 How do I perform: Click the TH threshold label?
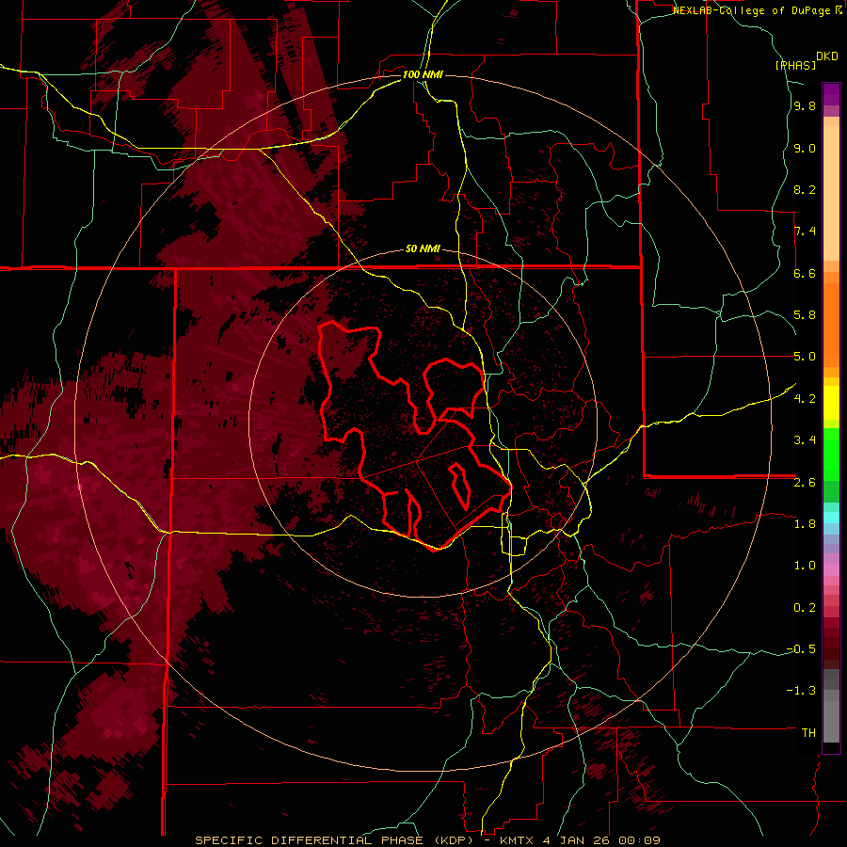(x=808, y=733)
